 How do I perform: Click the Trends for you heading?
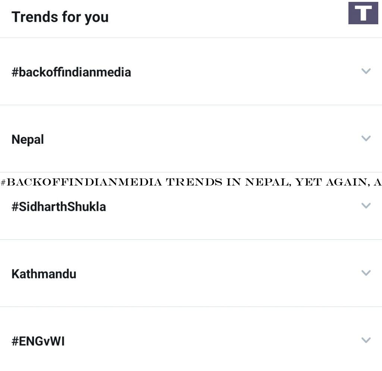tap(60, 17)
